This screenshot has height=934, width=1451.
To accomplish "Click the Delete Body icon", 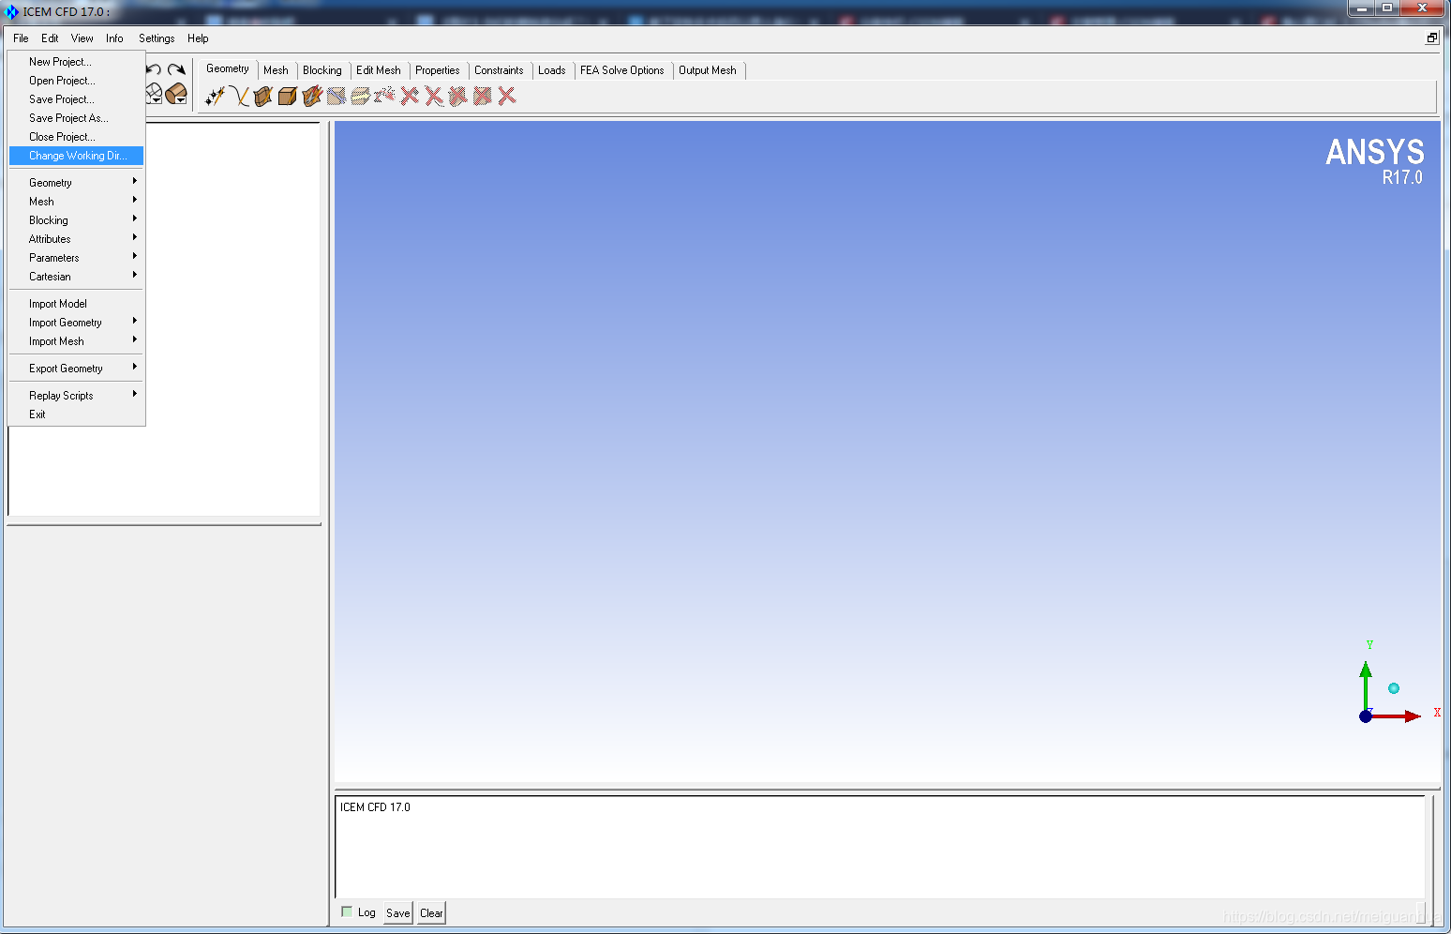I will [483, 96].
